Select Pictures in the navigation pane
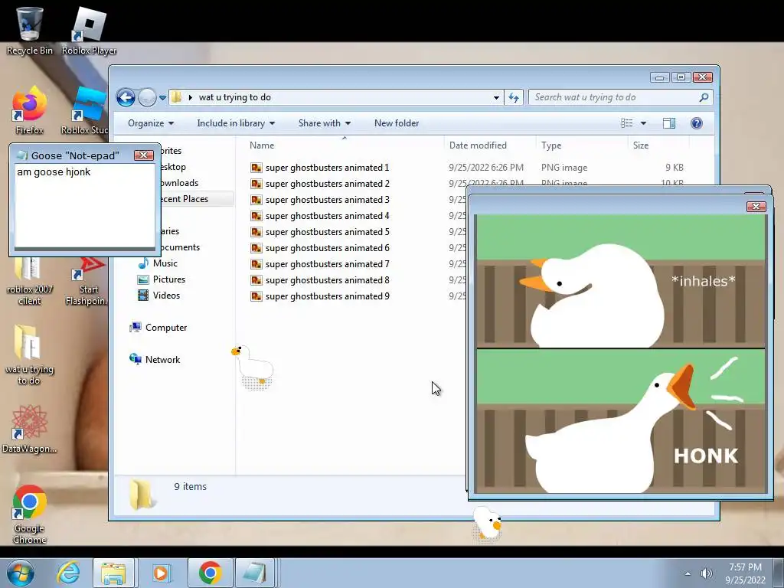Viewport: 784px width, 588px height. click(162, 279)
